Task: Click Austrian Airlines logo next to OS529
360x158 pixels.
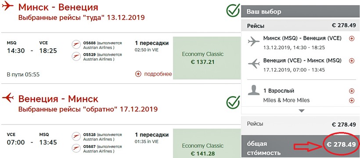Action: [76, 57]
